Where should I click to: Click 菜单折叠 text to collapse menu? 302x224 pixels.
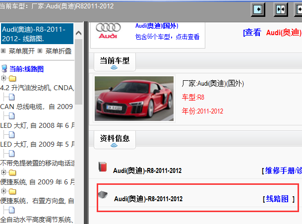59,51
